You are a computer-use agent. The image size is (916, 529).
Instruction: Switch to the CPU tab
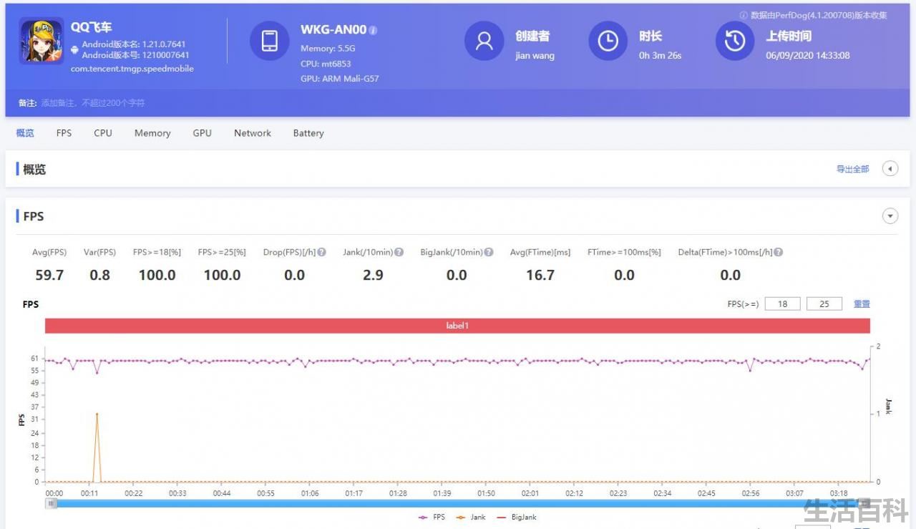(x=103, y=133)
